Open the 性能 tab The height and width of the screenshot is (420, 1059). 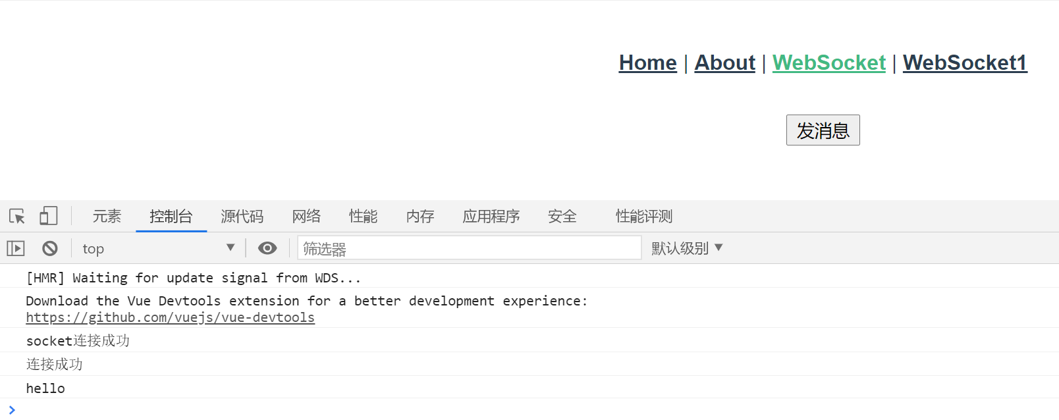[363, 216]
